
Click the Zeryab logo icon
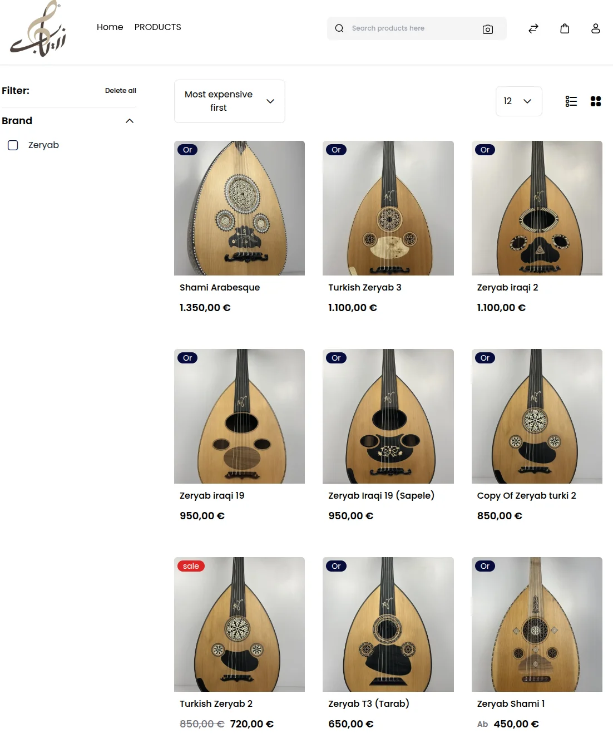[x=38, y=29]
